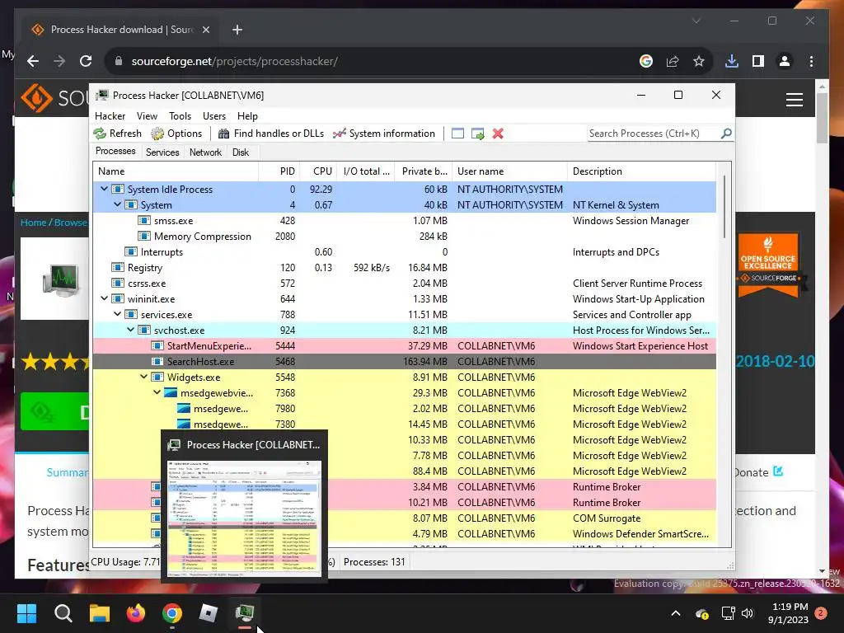This screenshot has height=633, width=844.
Task: Open Chrome profile icon
Action: (785, 61)
